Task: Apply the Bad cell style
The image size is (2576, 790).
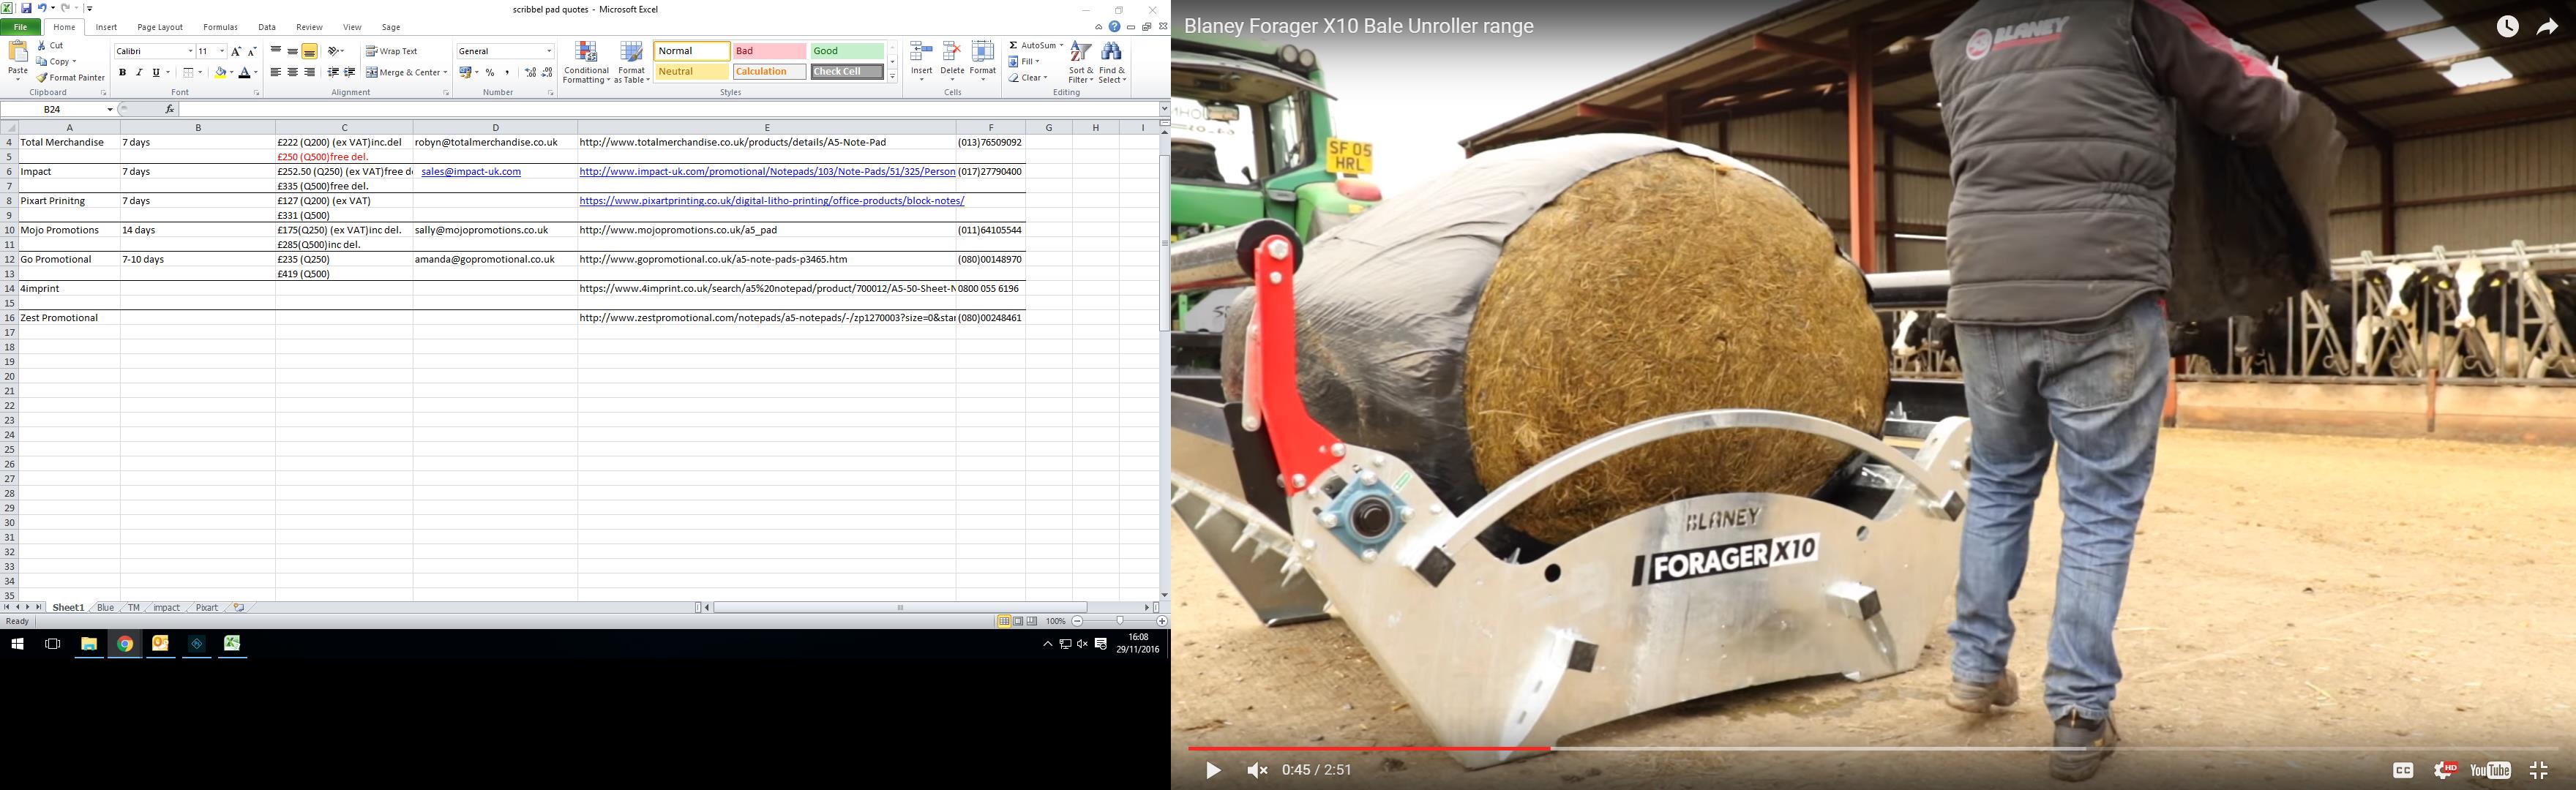Action: click(769, 51)
